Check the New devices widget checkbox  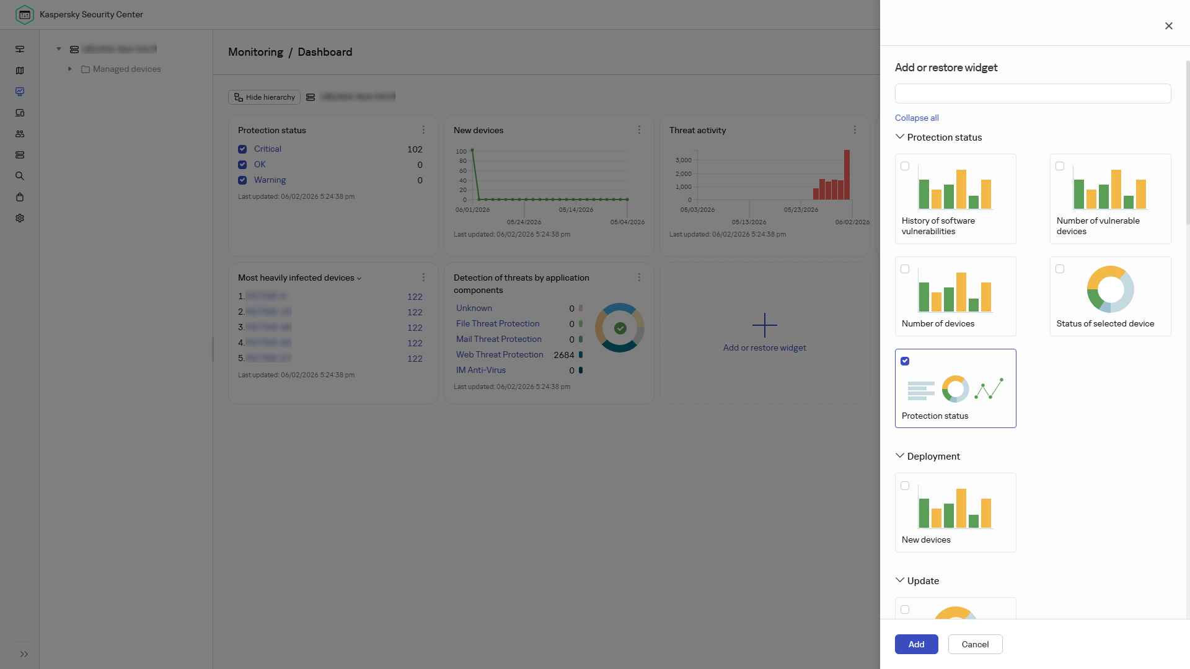[x=905, y=486]
